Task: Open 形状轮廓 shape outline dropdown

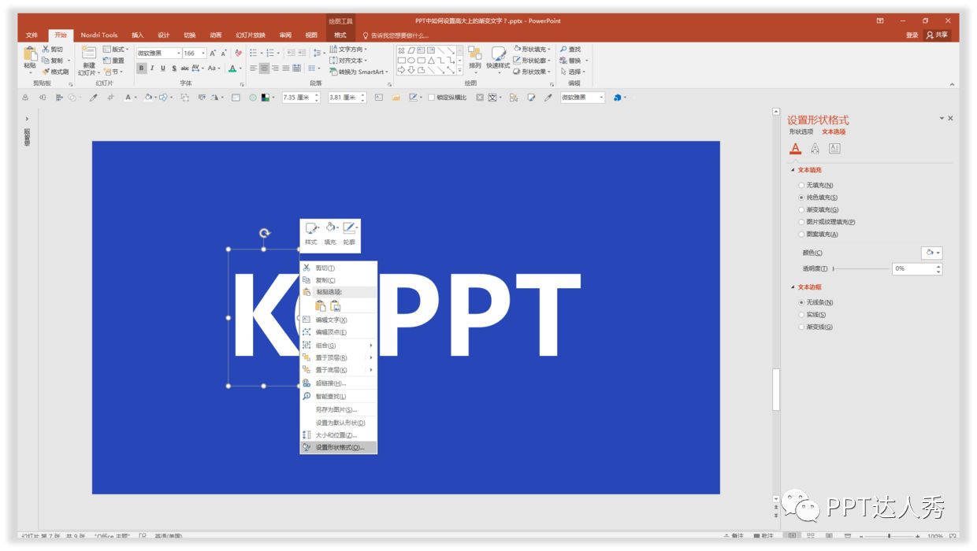Action: click(533, 60)
